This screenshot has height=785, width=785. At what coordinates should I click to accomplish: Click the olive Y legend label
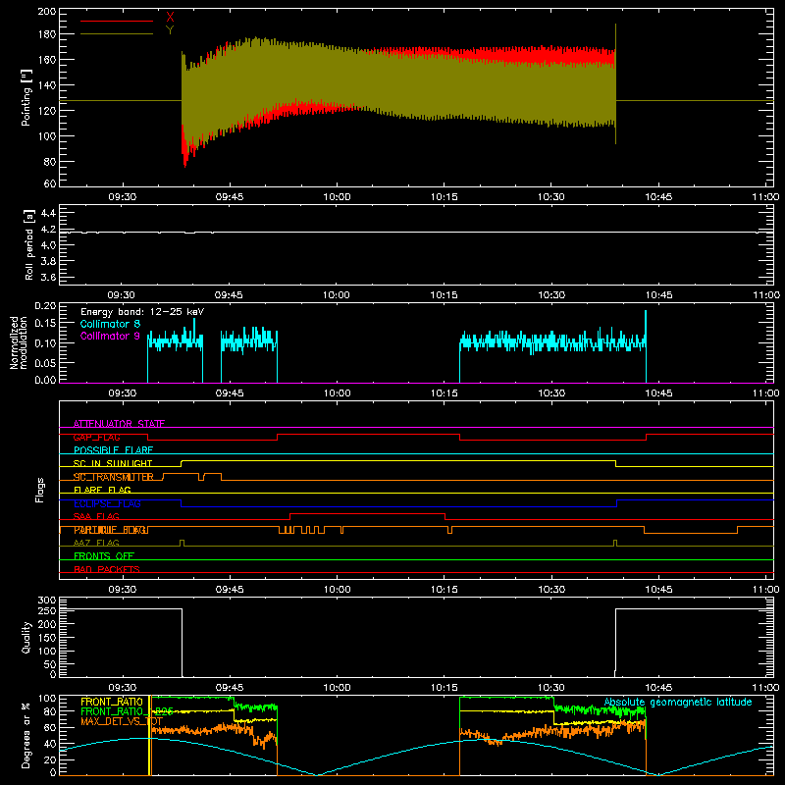(170, 30)
